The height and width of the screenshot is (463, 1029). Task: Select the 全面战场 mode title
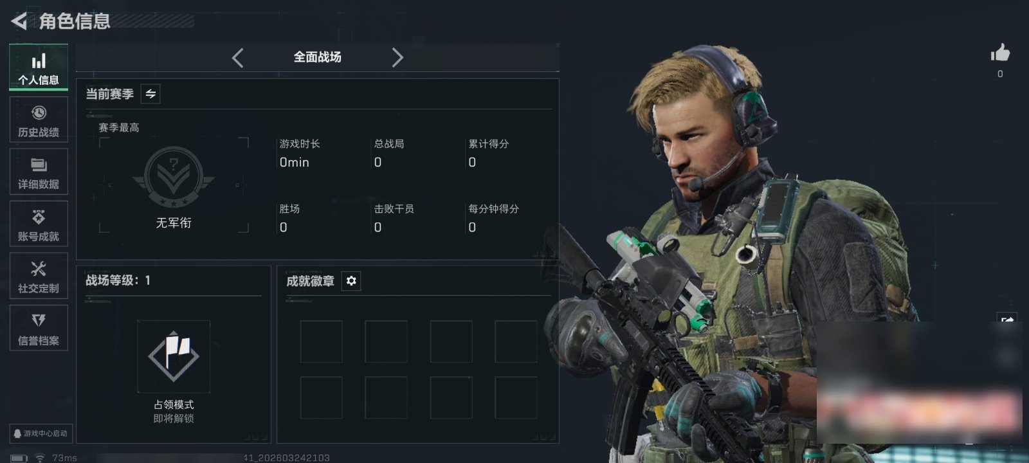click(x=318, y=57)
